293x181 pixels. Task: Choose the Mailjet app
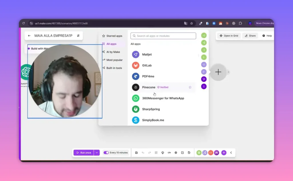[163, 55]
